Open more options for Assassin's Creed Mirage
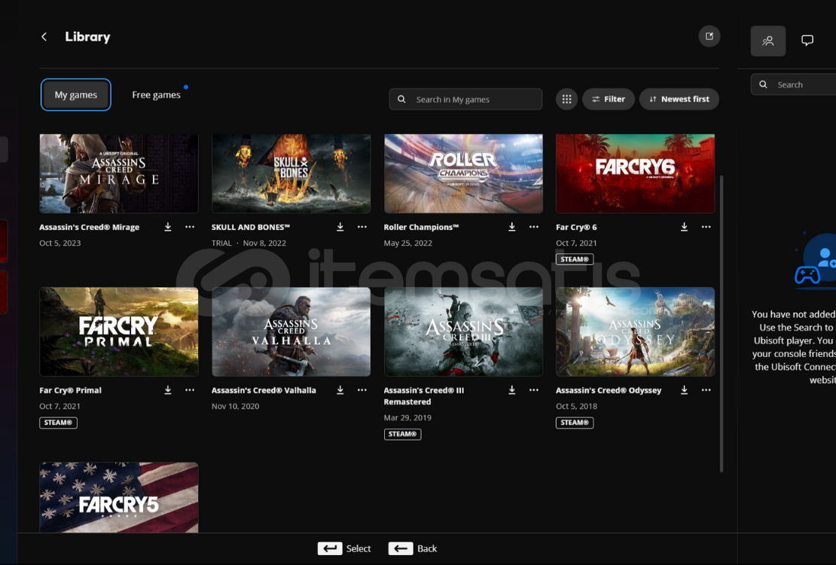This screenshot has height=565, width=836. coord(190,227)
